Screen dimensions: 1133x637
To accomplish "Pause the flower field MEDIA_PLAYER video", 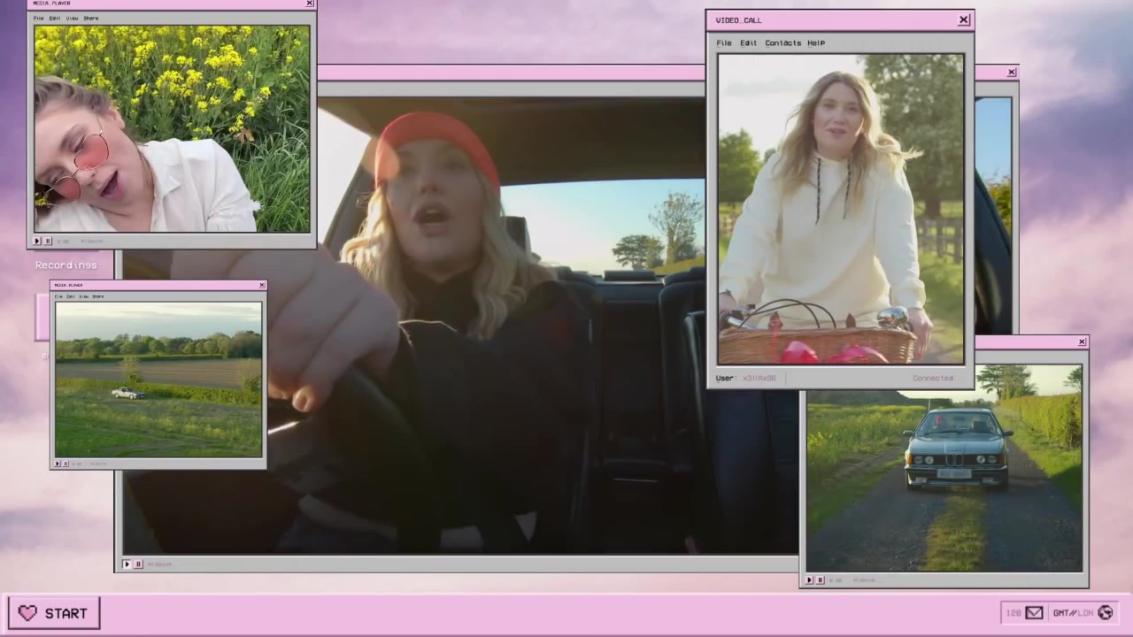I will point(48,241).
